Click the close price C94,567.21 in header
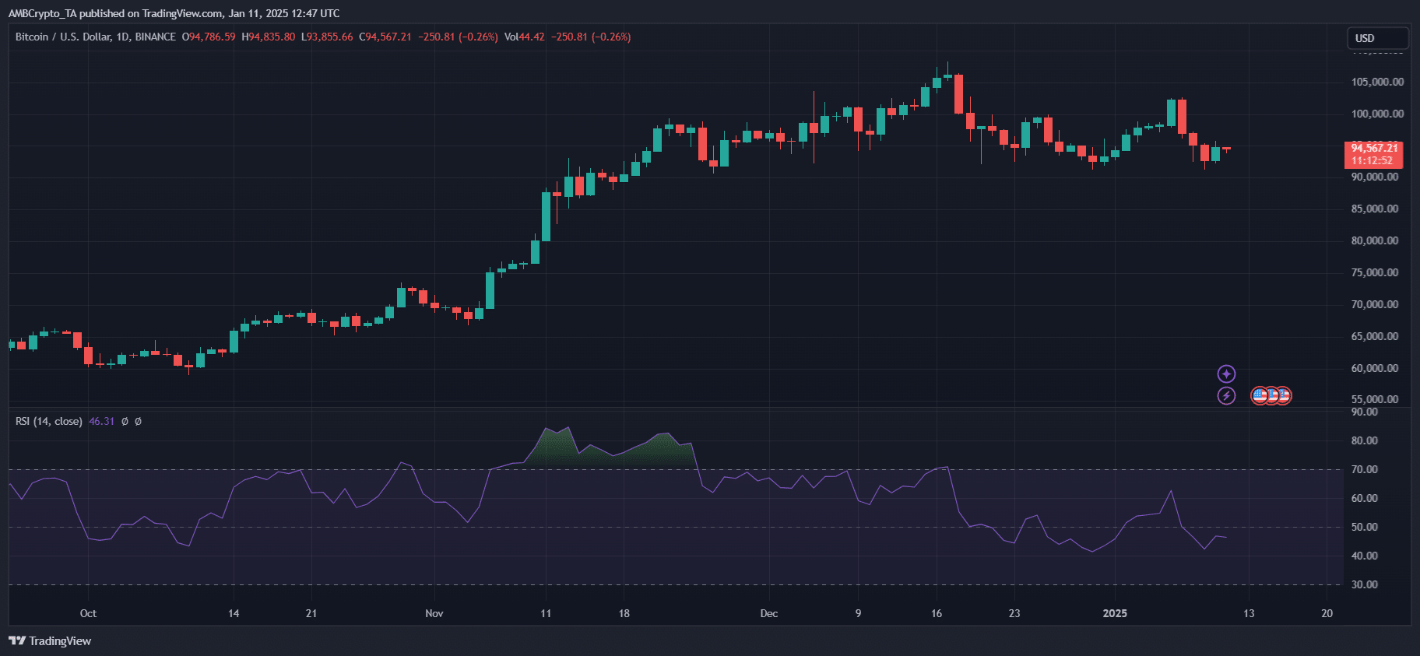 385,37
